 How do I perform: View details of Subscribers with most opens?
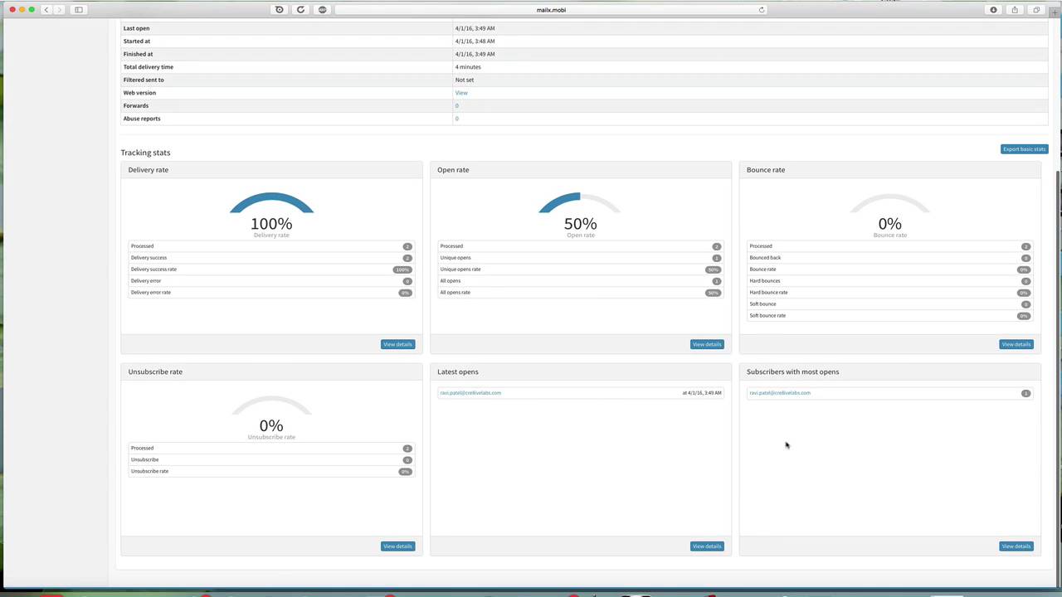1016,546
